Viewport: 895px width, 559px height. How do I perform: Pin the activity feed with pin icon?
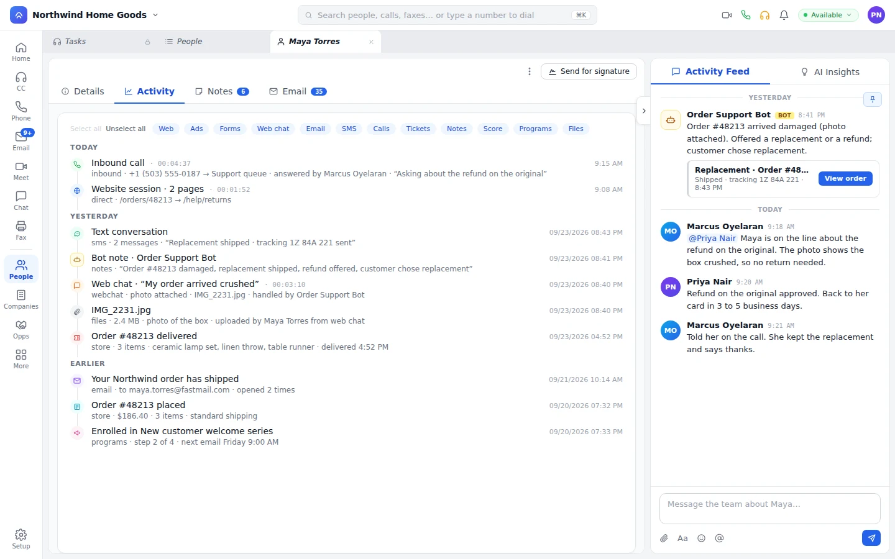(873, 99)
